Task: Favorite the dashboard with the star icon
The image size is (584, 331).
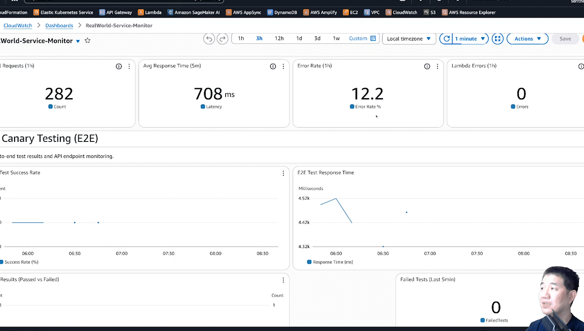Action: click(x=87, y=40)
